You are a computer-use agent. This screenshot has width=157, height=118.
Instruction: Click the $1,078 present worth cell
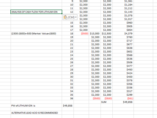[123, 15]
